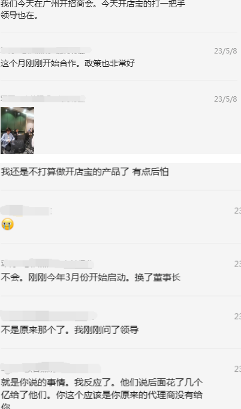The image size is (241, 409).
Task: Click blurred sender name above '这个月刚刚开始合作'
Action: pos(46,51)
